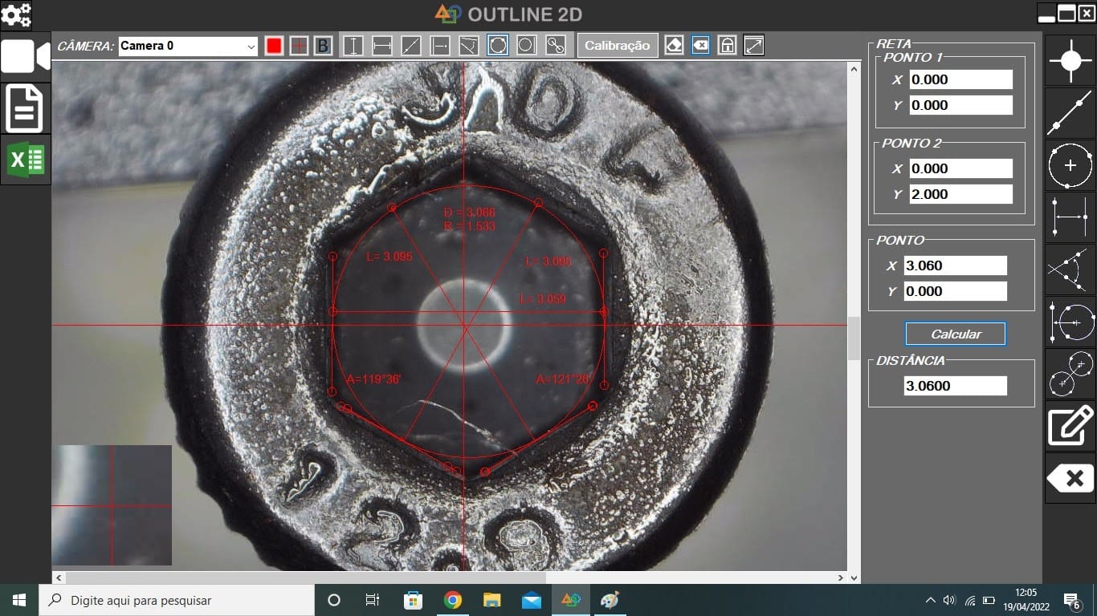This screenshot has height=616, width=1097.
Task: Click the Ponto Y field below 3.060
Action: point(956,291)
